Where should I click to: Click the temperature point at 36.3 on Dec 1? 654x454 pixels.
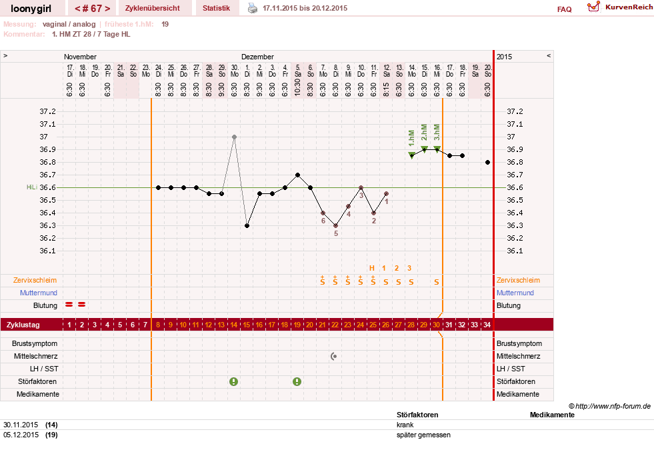(247, 226)
